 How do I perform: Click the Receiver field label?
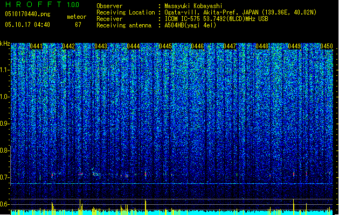(x=109, y=19)
